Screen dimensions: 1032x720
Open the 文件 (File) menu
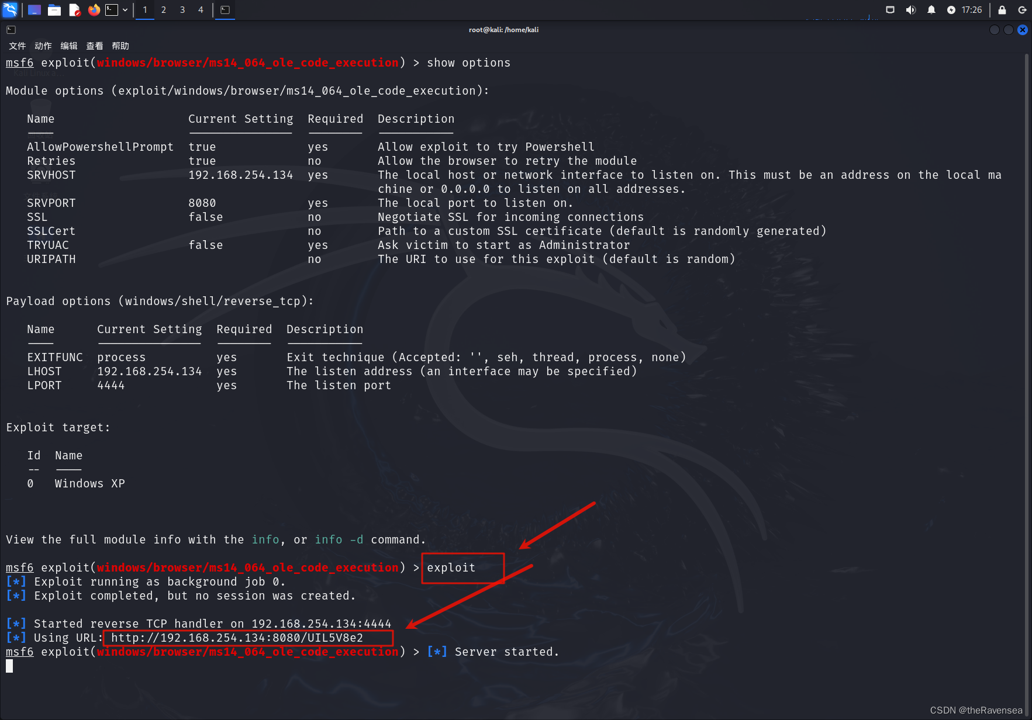18,46
